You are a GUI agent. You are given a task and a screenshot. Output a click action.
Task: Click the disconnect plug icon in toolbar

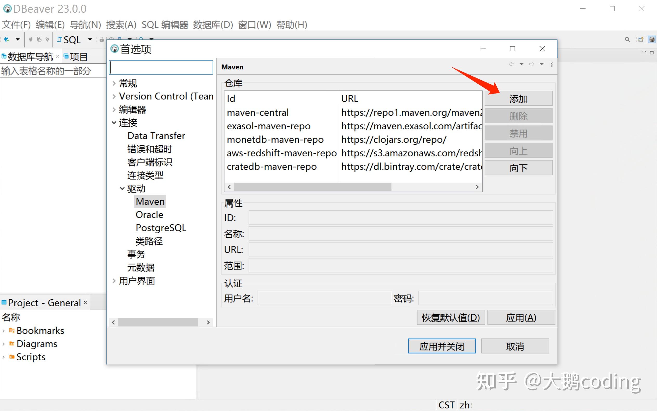point(47,40)
